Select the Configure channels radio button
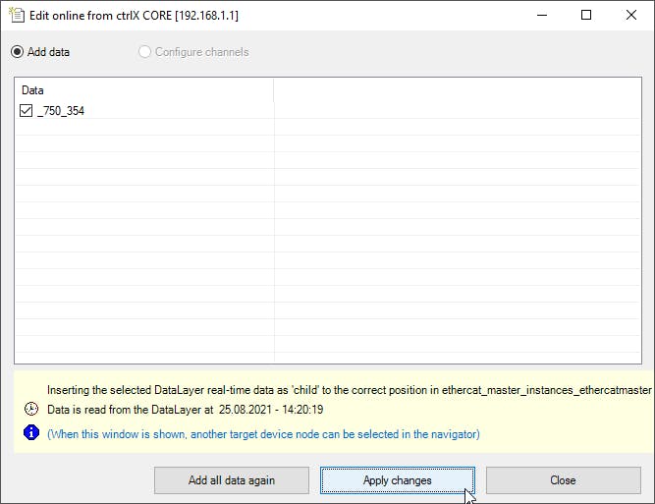655x504 pixels. click(144, 52)
